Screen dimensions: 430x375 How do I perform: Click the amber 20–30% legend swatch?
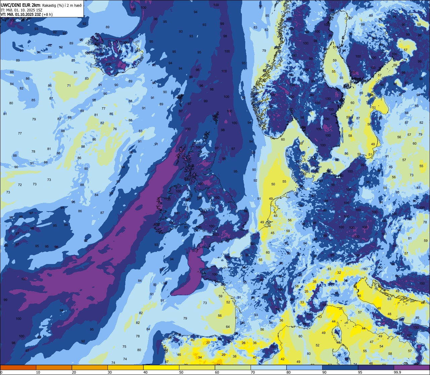pyautogui.click(x=90, y=367)
